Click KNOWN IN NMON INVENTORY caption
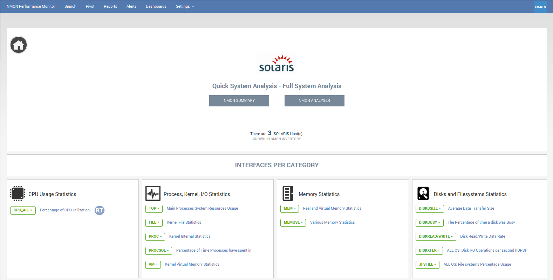 (277, 139)
